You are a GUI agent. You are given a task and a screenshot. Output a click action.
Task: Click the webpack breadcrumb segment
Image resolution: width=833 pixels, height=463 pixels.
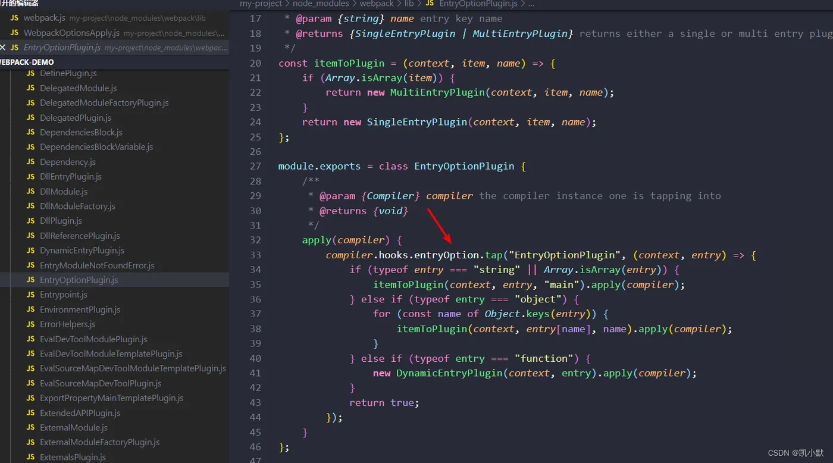click(377, 4)
